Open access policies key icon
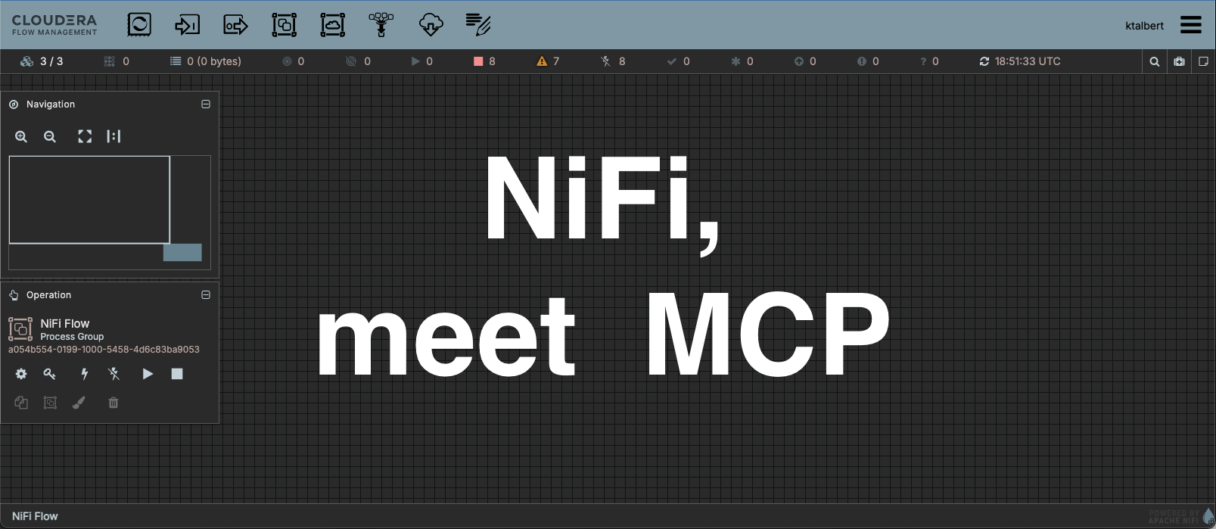Viewport: 1216px width, 529px height. click(x=50, y=374)
